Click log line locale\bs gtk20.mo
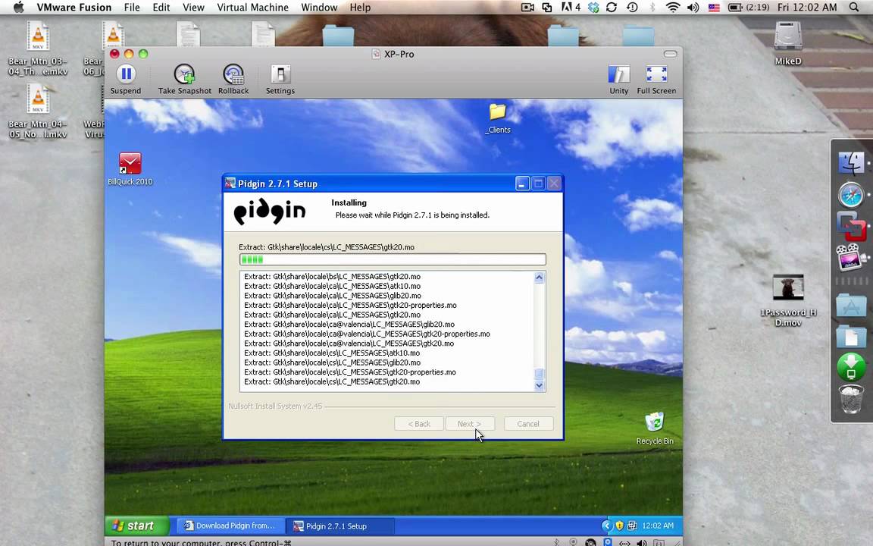Viewport: 873px width, 546px height. click(x=332, y=276)
